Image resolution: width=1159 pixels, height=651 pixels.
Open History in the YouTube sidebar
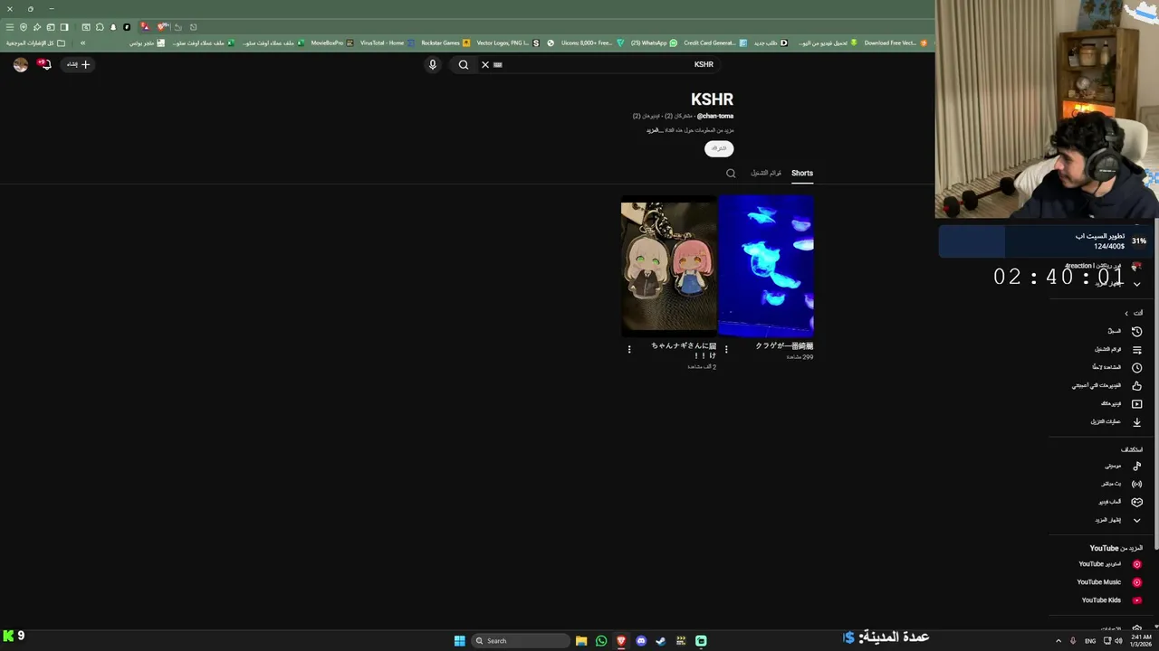coord(1123,331)
